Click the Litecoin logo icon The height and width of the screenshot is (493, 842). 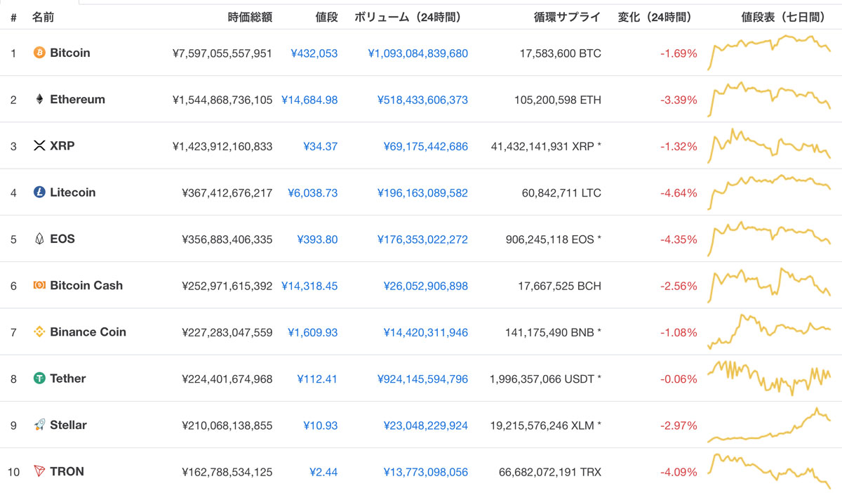(x=39, y=192)
